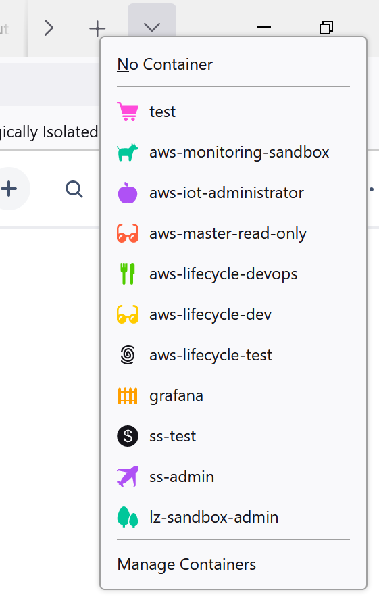Click the red glasses icon for aws-master-read-only
Viewport: 379px width, 605px height.
[x=128, y=233]
